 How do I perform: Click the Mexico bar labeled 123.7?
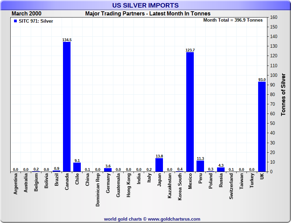190,112
